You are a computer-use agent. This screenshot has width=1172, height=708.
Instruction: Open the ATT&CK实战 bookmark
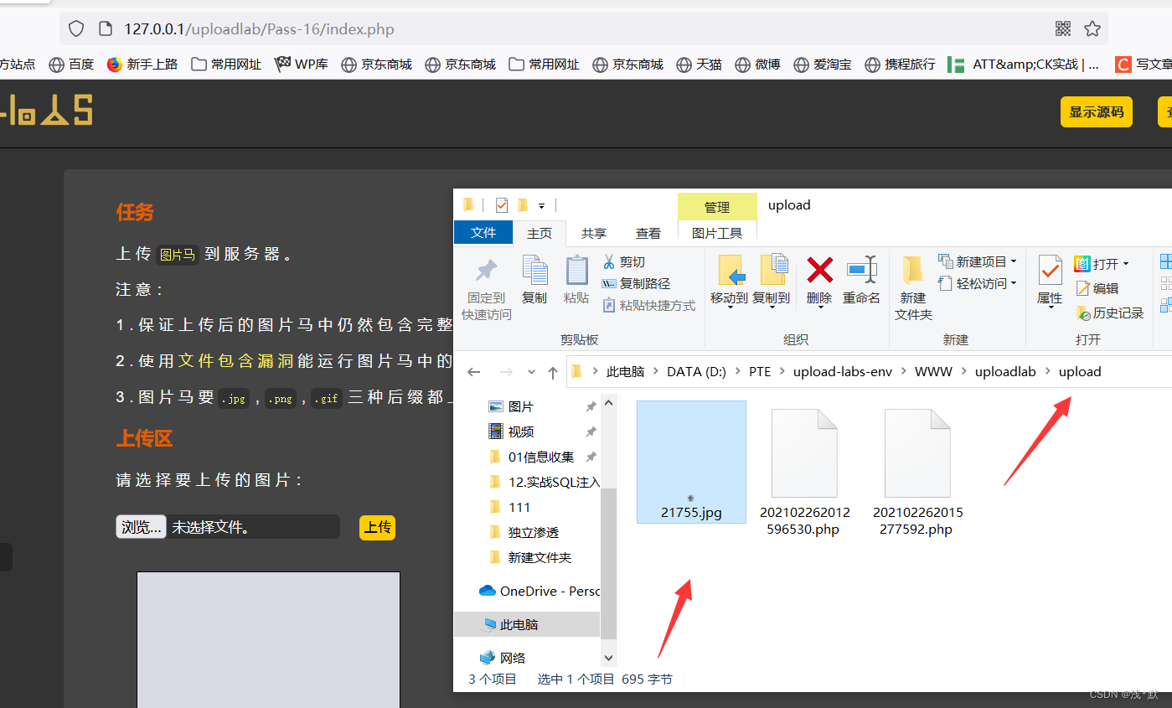1024,65
